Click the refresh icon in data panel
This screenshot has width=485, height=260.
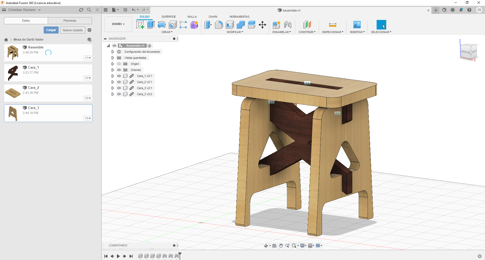pos(81,10)
